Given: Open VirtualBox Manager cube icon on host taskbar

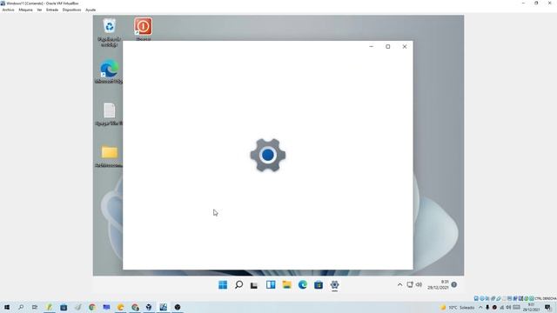Looking at the screenshot, I should pyautogui.click(x=149, y=307).
